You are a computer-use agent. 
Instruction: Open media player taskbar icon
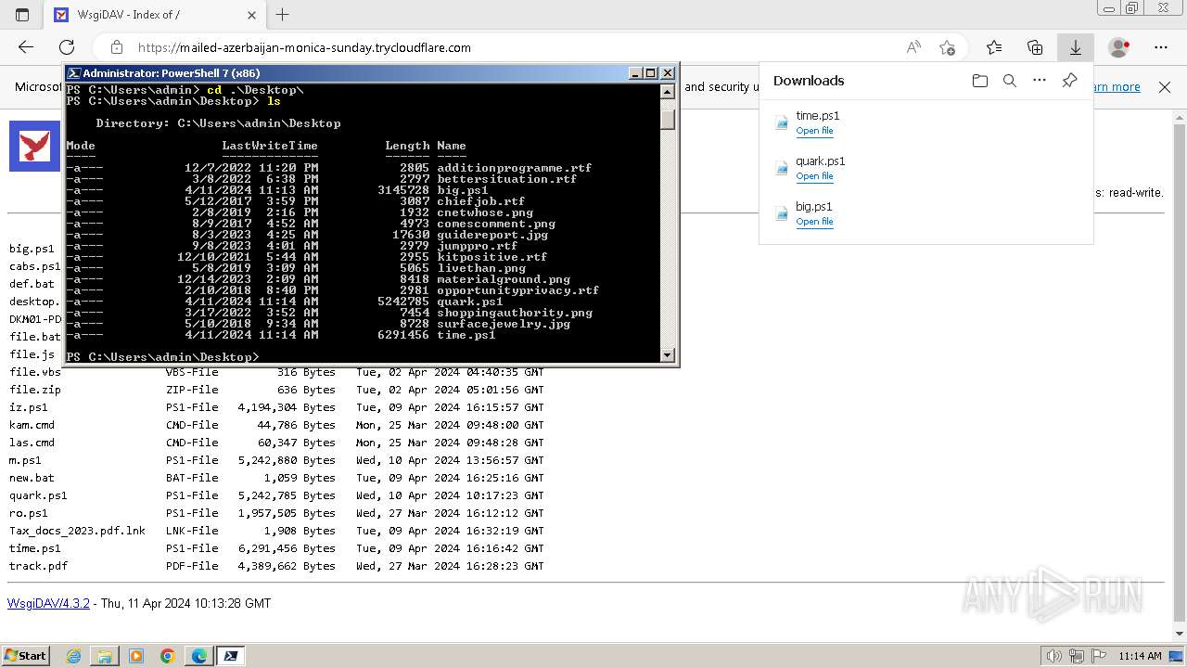[x=136, y=656]
